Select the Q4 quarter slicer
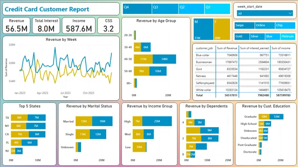Viewport: 298px width, 167px height. coord(137,9)
